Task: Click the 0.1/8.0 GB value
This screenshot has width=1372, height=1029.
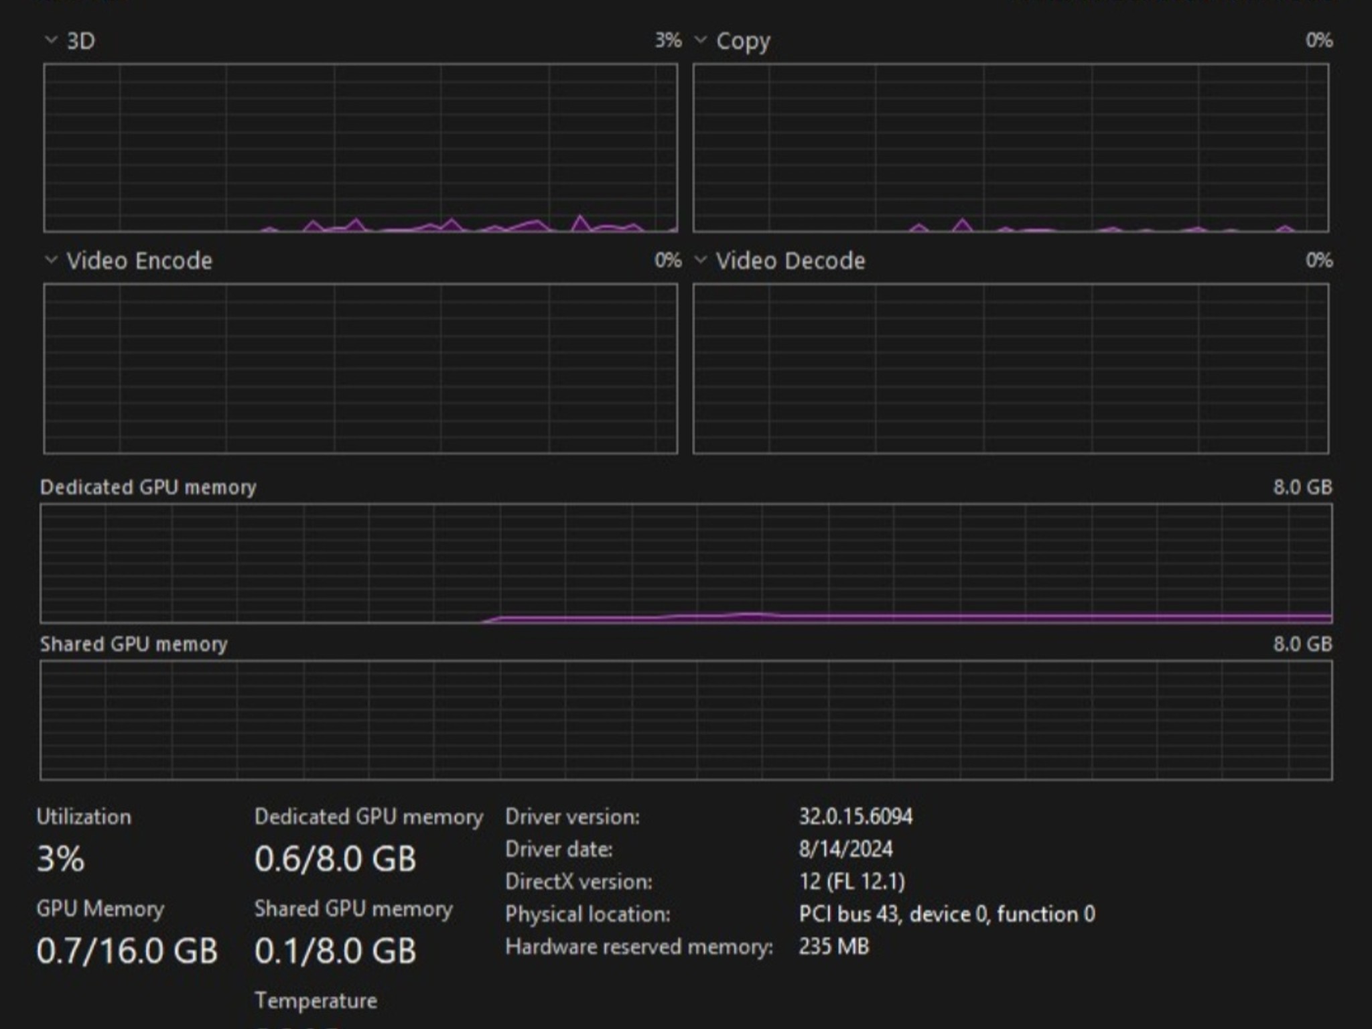Action: tap(336, 951)
